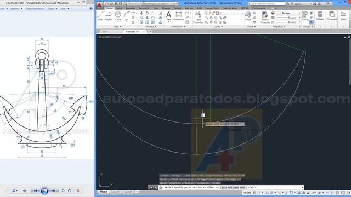Select the Arc drawing tool

pyautogui.click(x=127, y=16)
